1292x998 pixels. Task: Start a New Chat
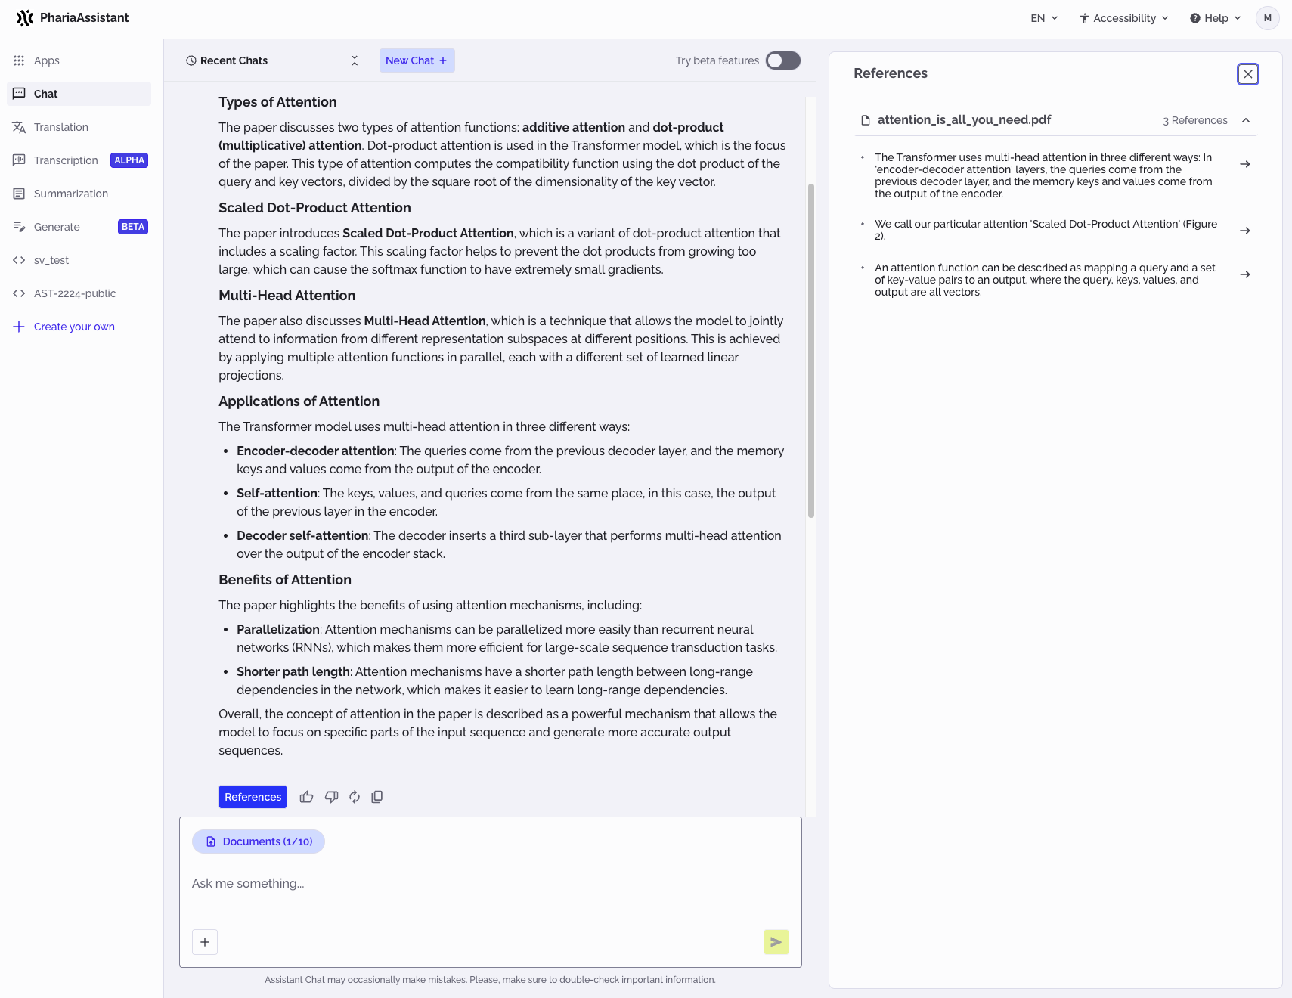[x=417, y=60]
